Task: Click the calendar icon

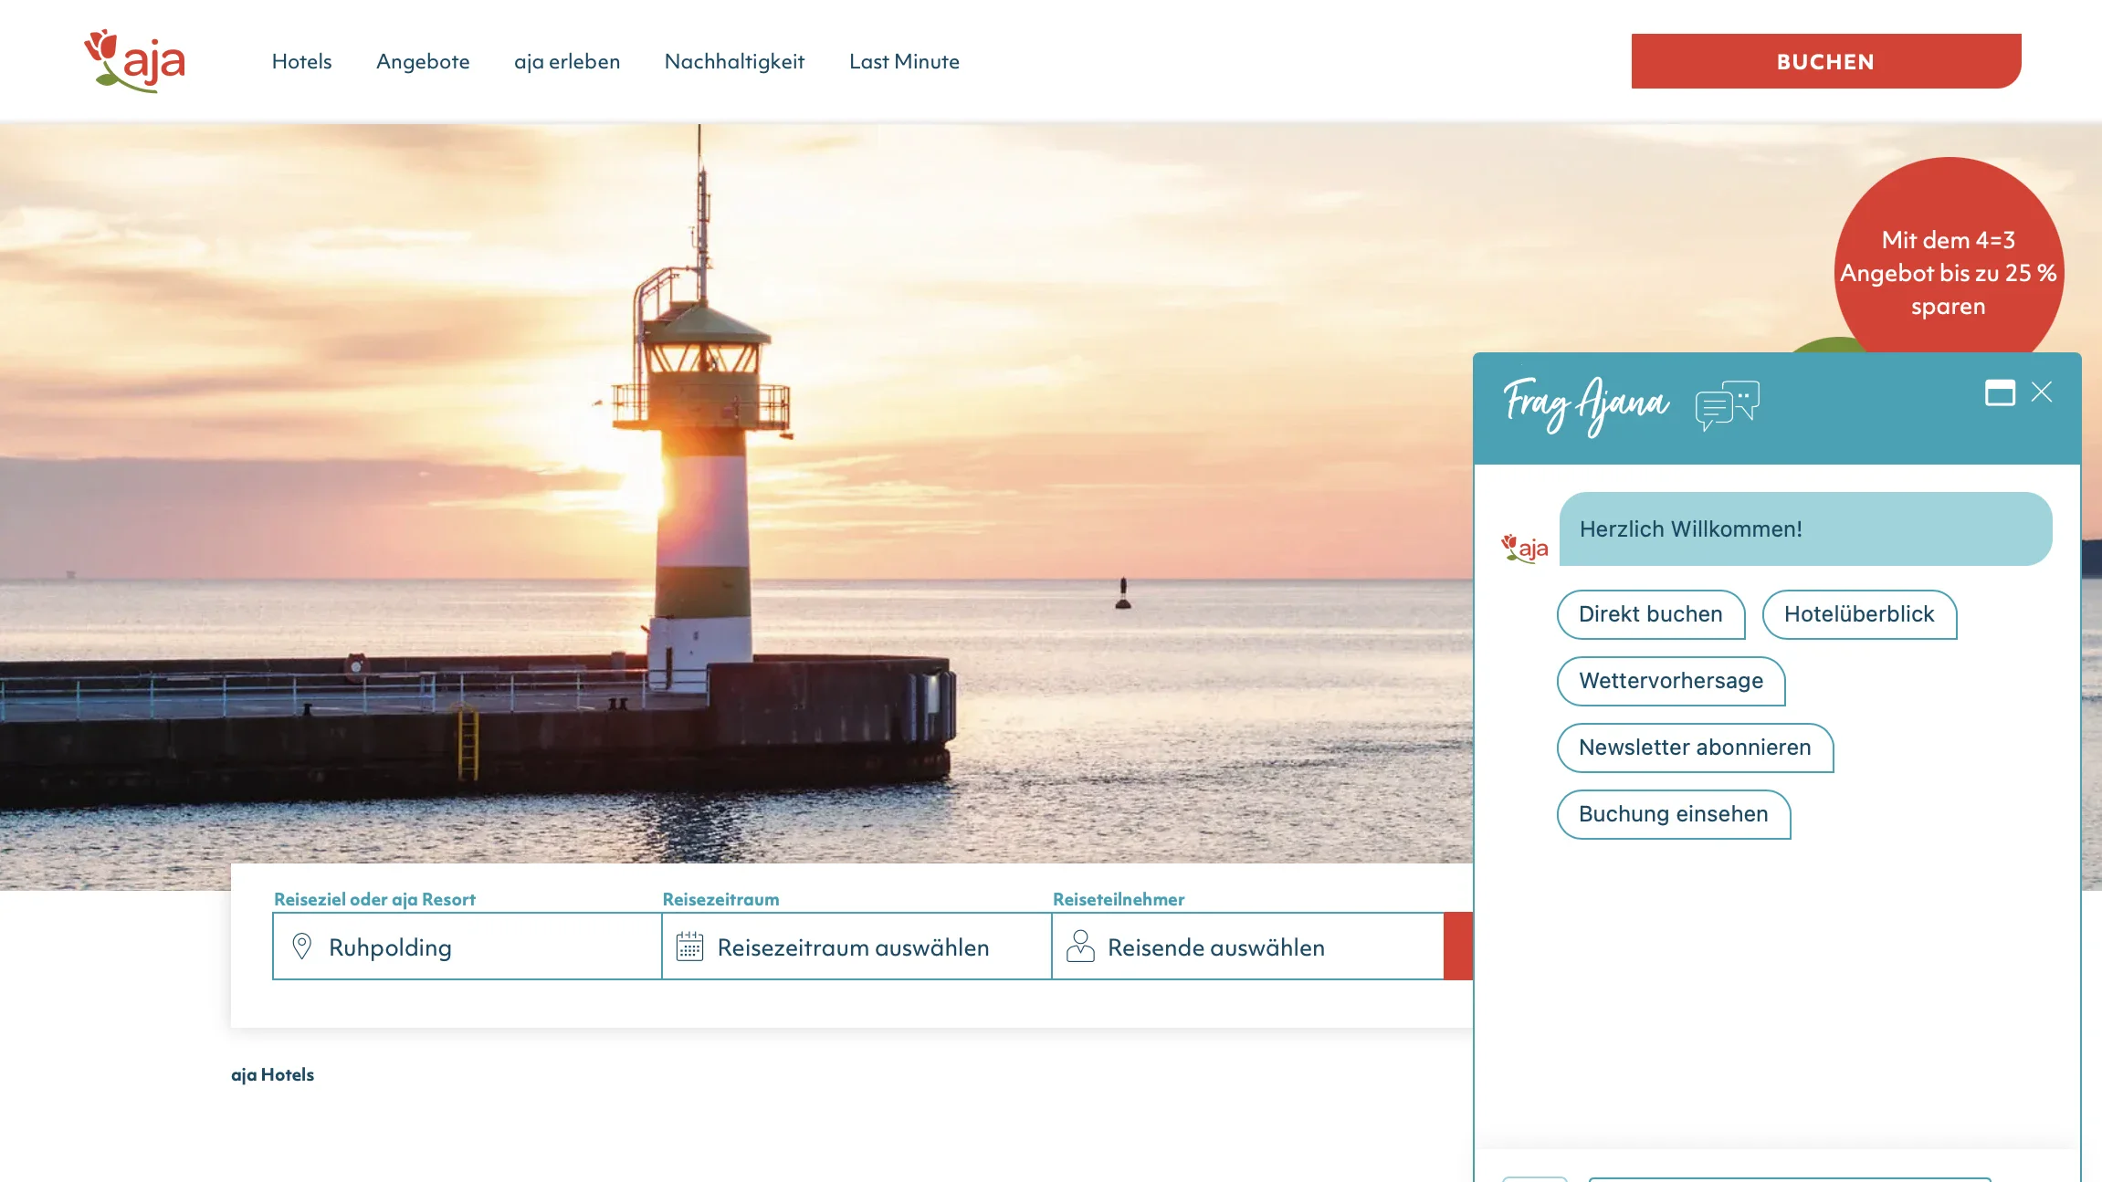Action: click(689, 947)
